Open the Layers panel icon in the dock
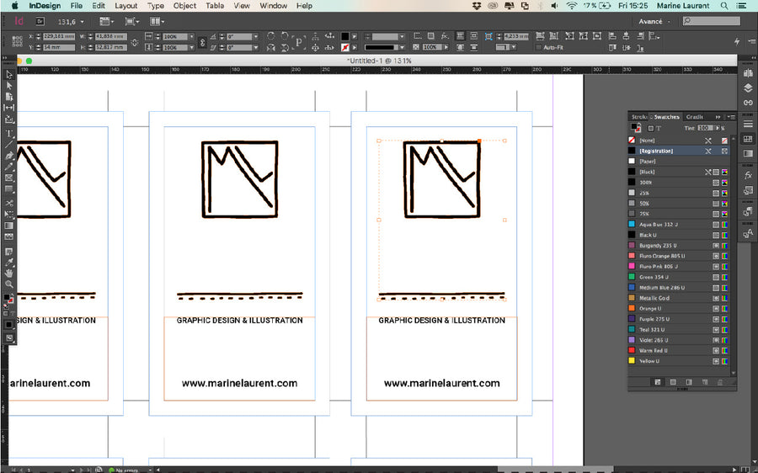This screenshot has height=473, width=758. pyautogui.click(x=748, y=88)
